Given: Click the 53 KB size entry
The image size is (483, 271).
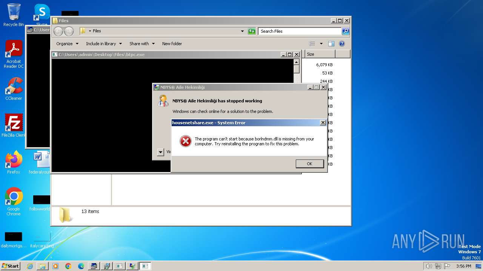Looking at the screenshot, I should [x=327, y=73].
